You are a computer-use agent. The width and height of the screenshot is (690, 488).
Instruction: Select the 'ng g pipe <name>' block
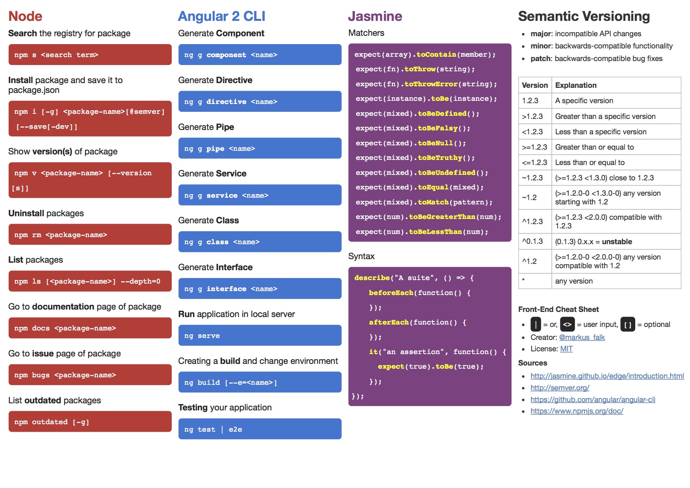click(260, 148)
